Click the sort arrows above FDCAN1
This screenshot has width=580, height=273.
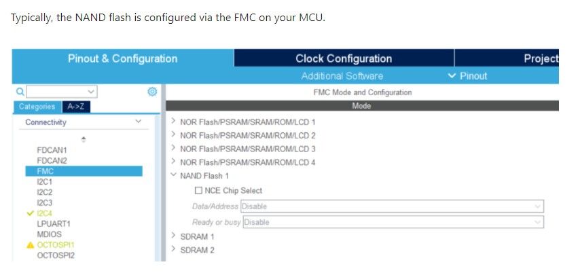pyautogui.click(x=84, y=139)
